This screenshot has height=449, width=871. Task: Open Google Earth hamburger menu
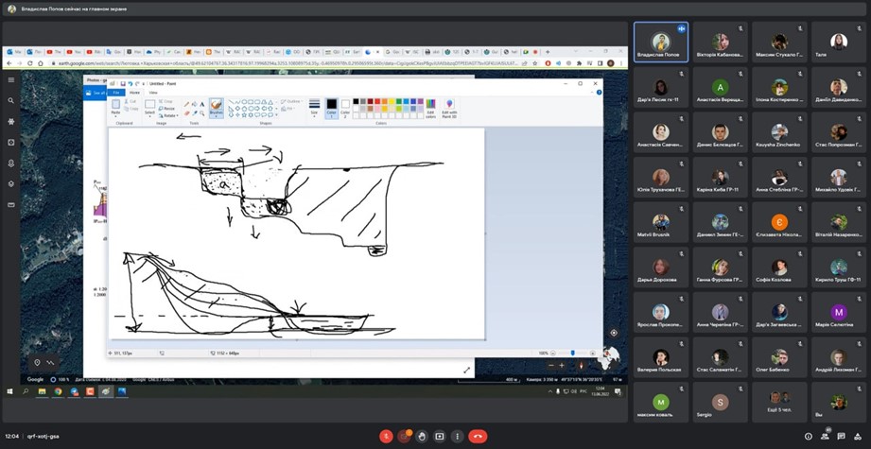(10, 79)
